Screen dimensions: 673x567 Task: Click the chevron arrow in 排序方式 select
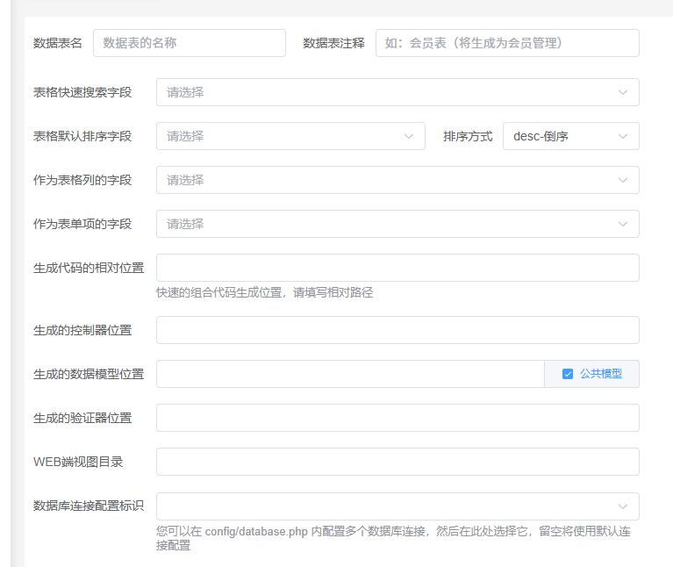point(623,136)
